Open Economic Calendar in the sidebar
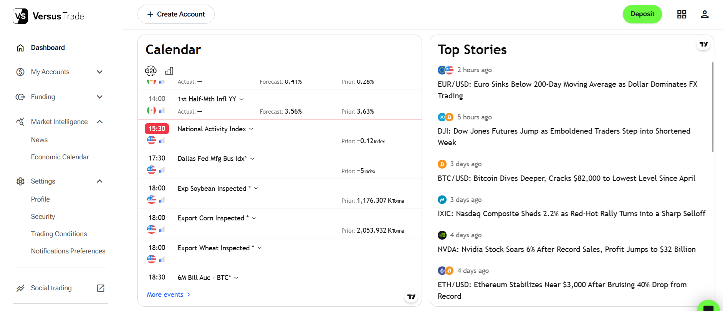The image size is (723, 311). 60,157
